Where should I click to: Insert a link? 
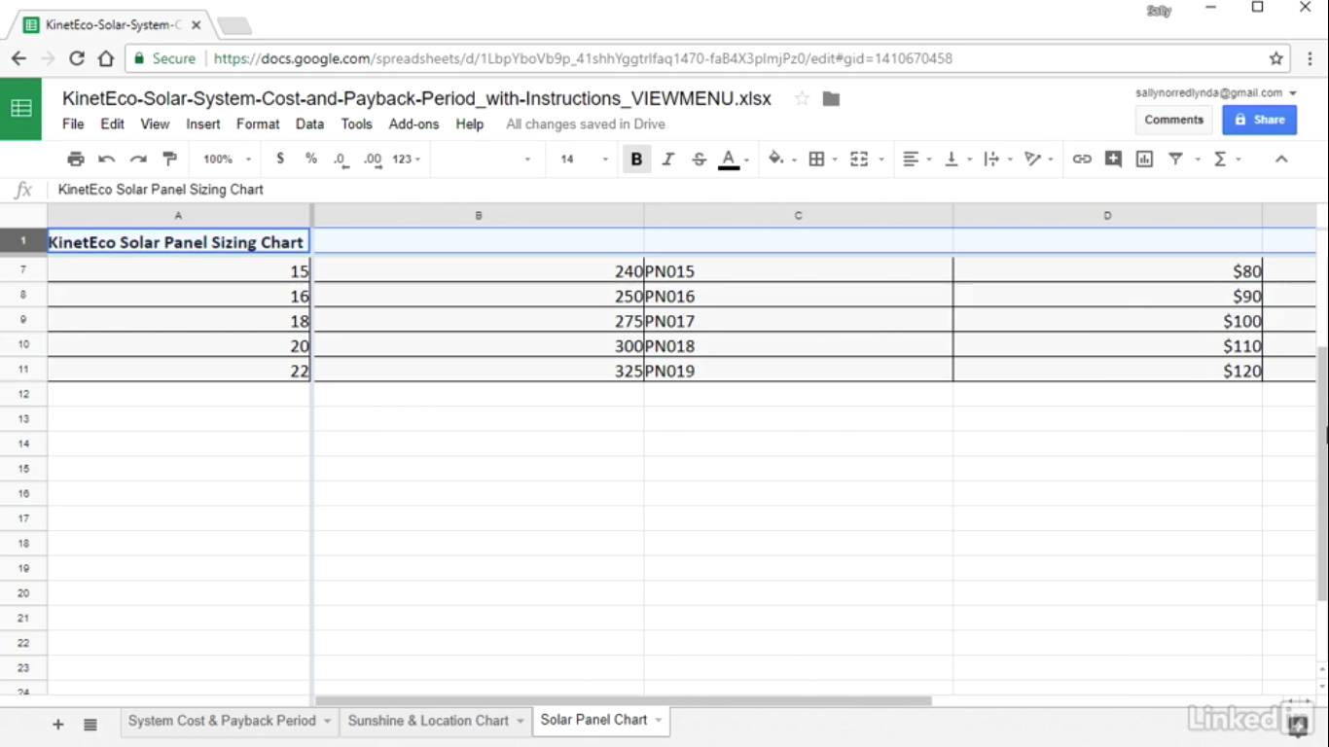pos(1082,159)
